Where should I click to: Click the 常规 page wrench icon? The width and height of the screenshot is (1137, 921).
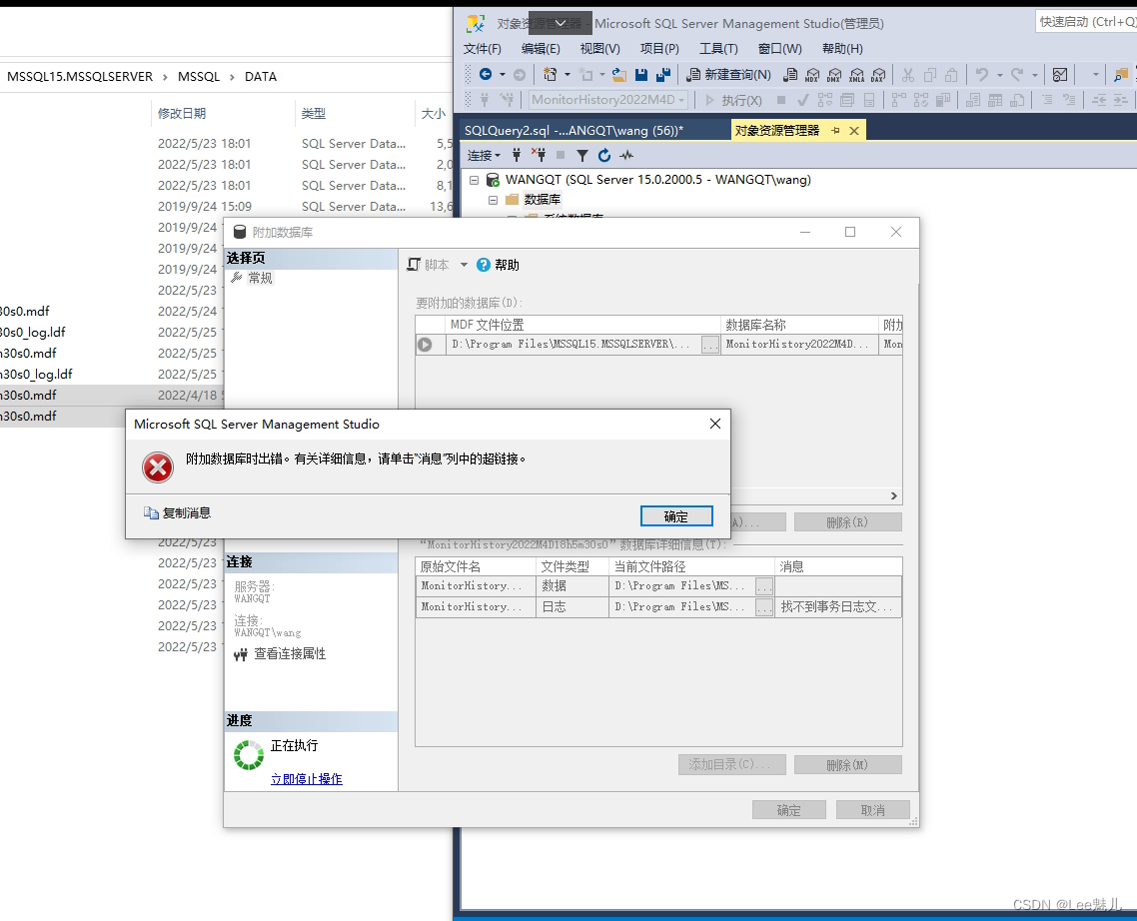tap(237, 277)
